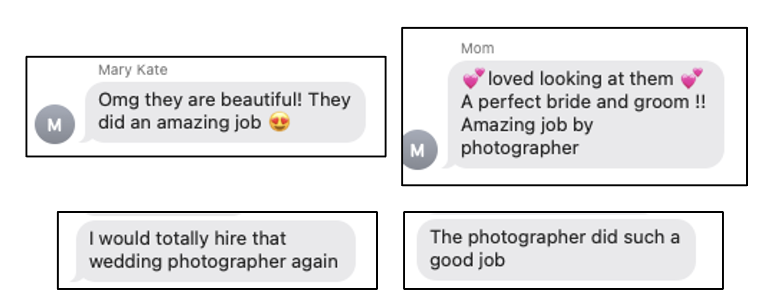The height and width of the screenshot is (308, 770).
Task: Select the "Mom" sender name
Action: (x=477, y=49)
